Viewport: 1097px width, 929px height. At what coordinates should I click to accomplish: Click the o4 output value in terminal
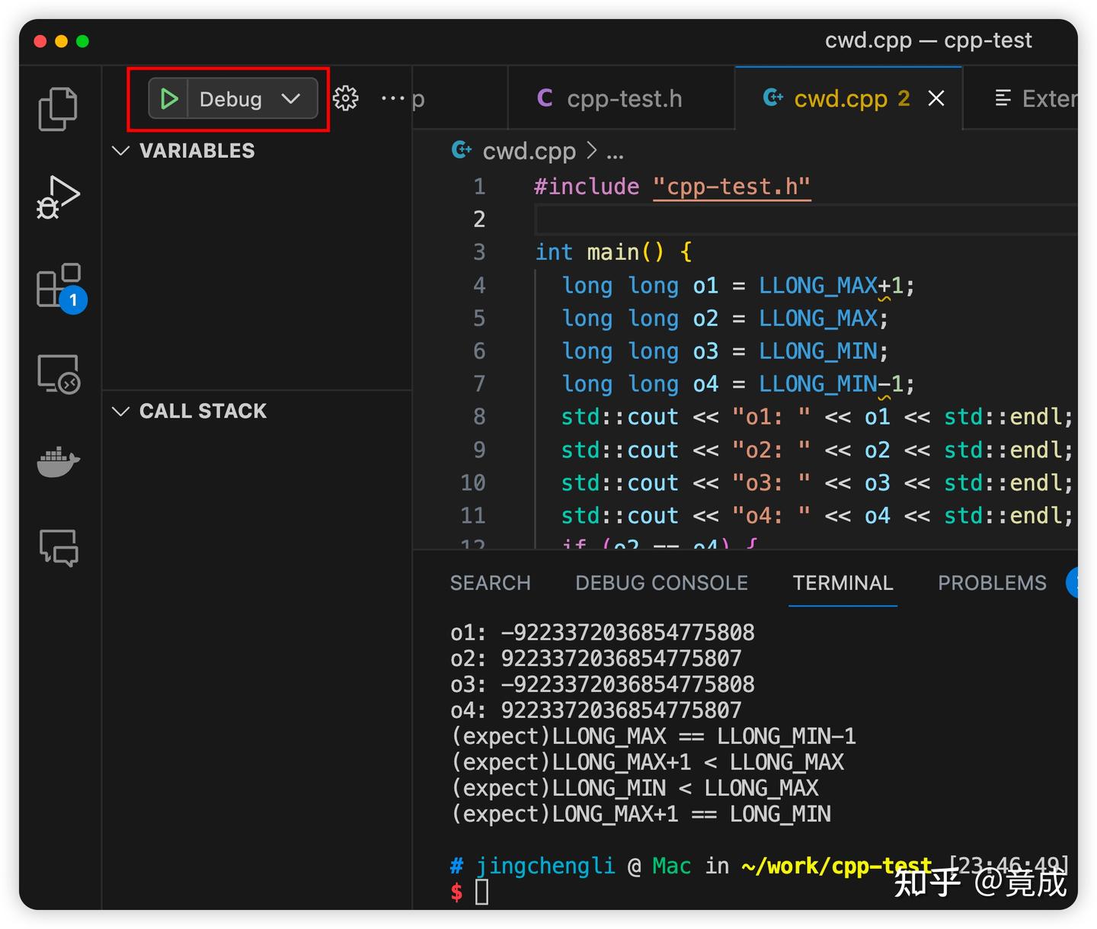point(621,710)
